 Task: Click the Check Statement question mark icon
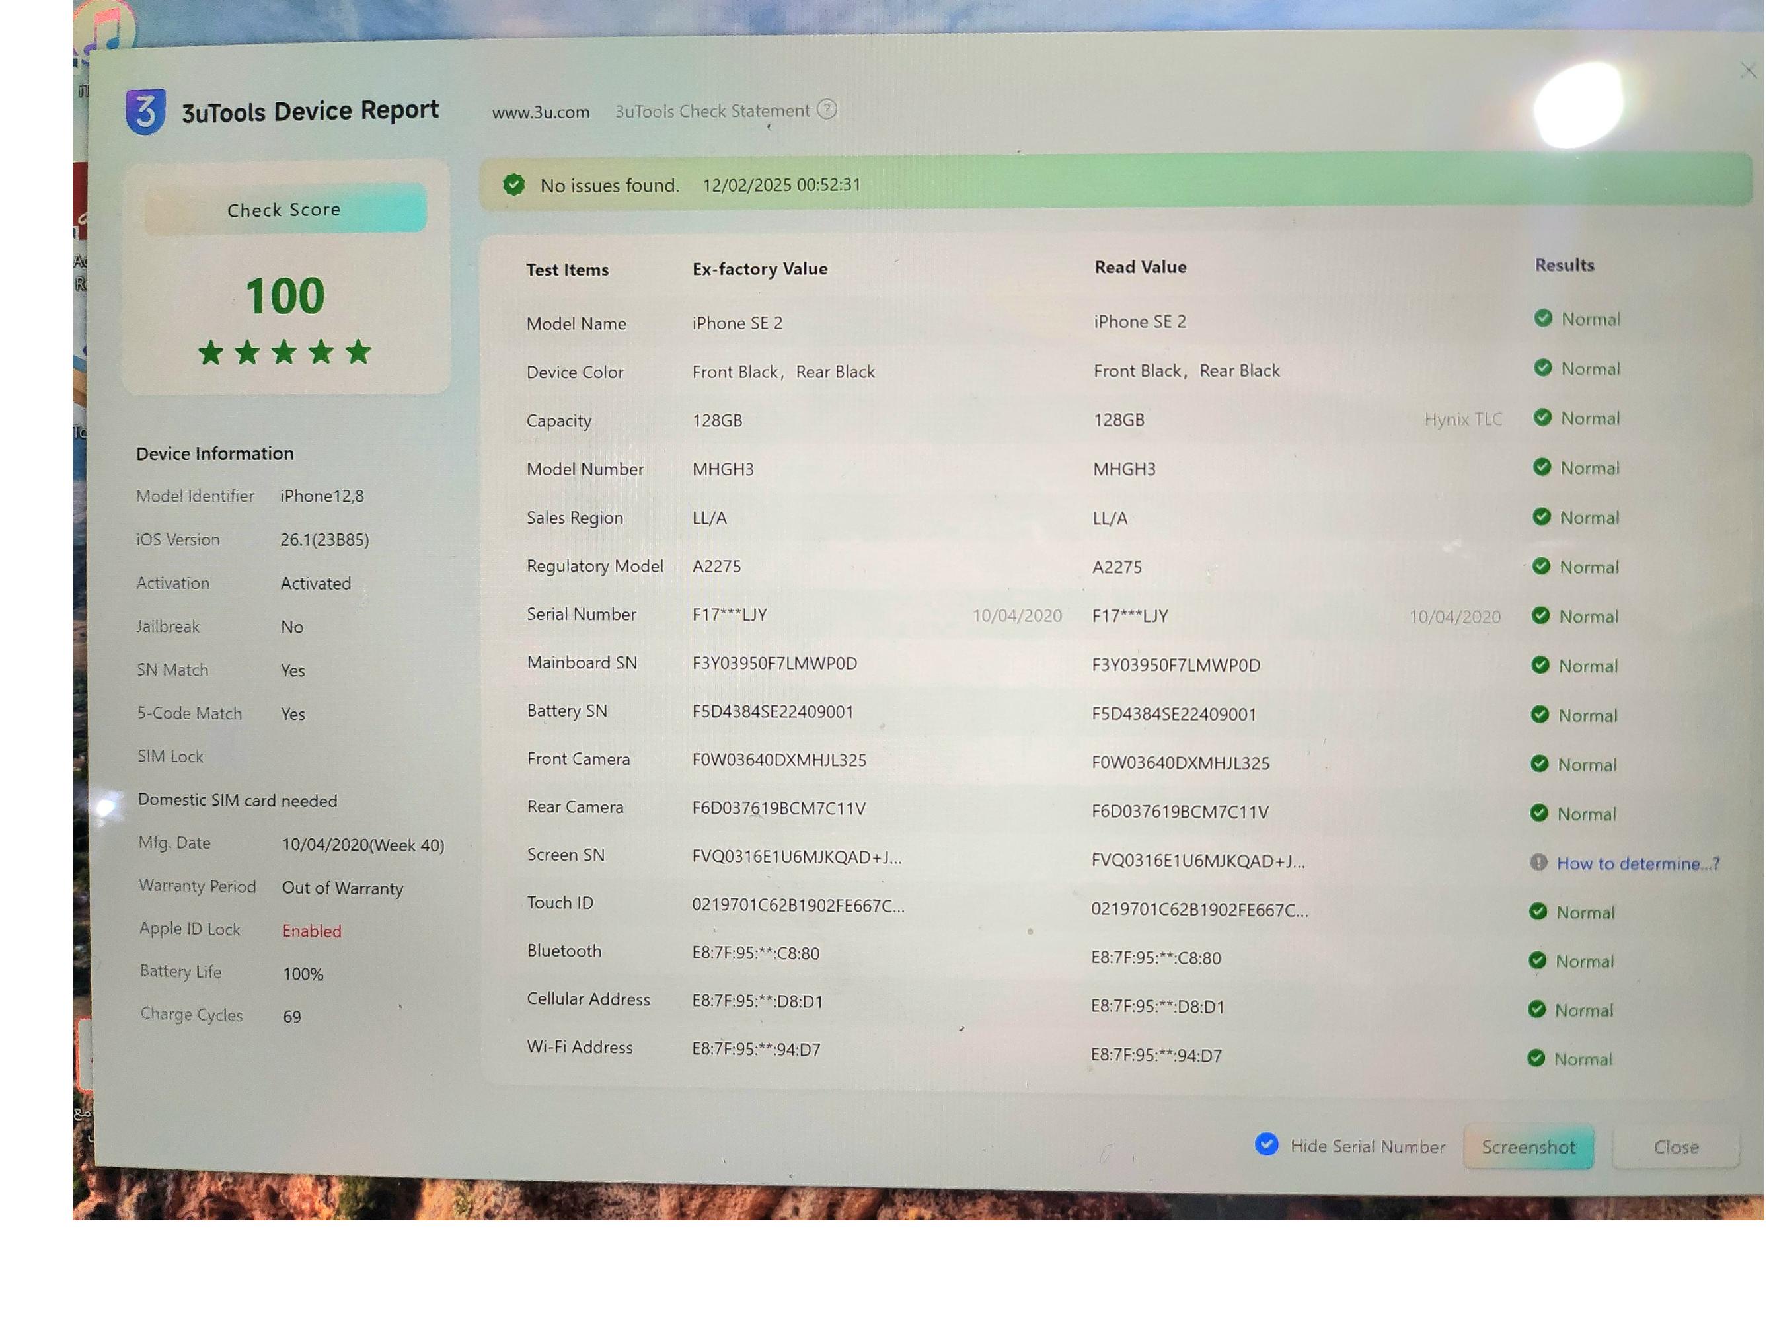coord(827,110)
